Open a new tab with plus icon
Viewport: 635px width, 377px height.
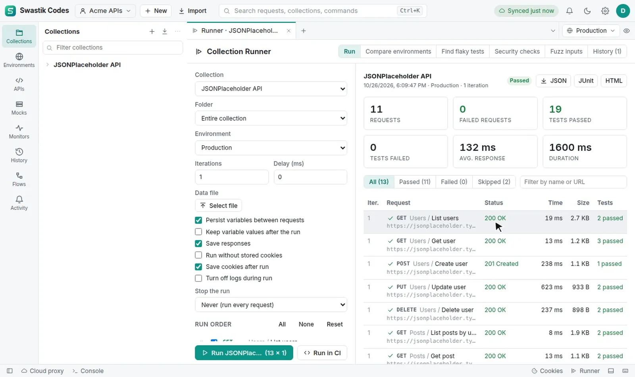(304, 31)
